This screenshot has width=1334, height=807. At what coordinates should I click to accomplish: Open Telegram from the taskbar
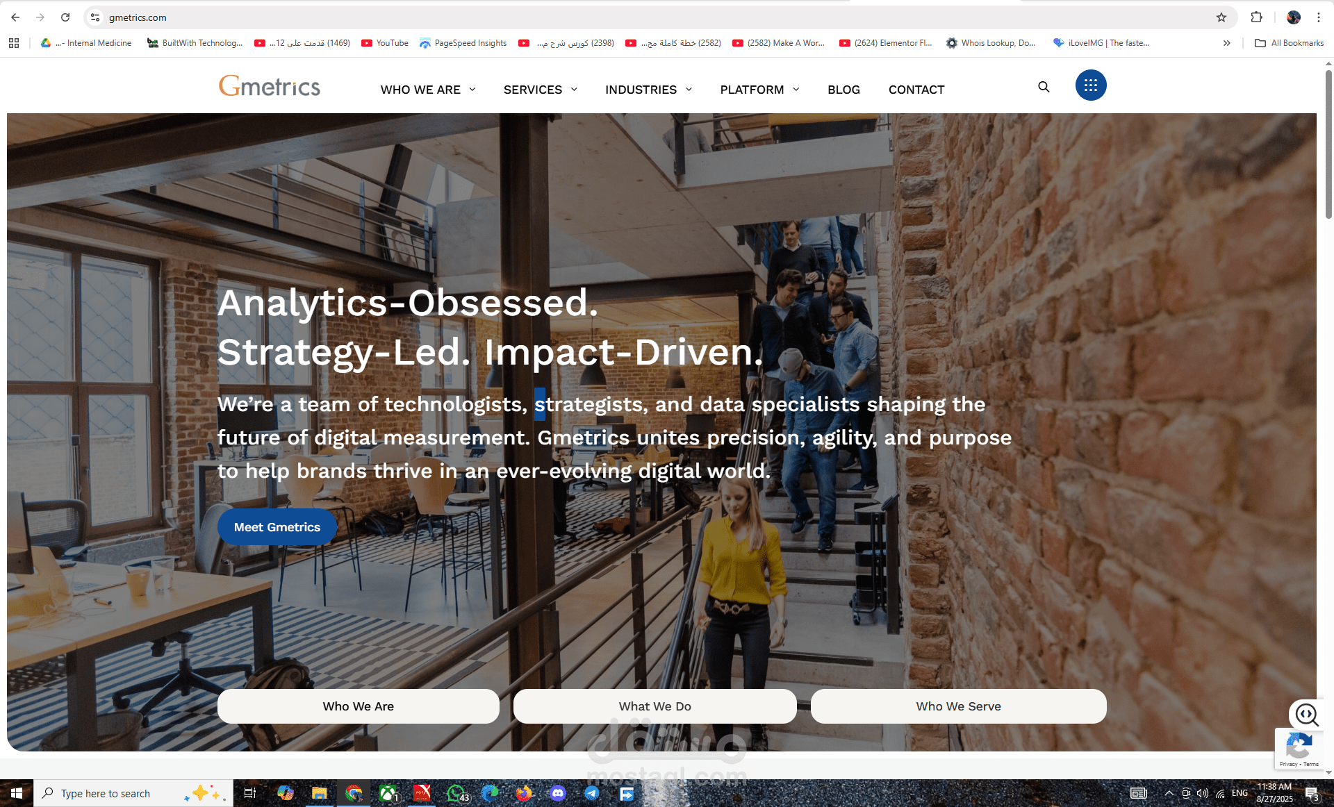(592, 793)
